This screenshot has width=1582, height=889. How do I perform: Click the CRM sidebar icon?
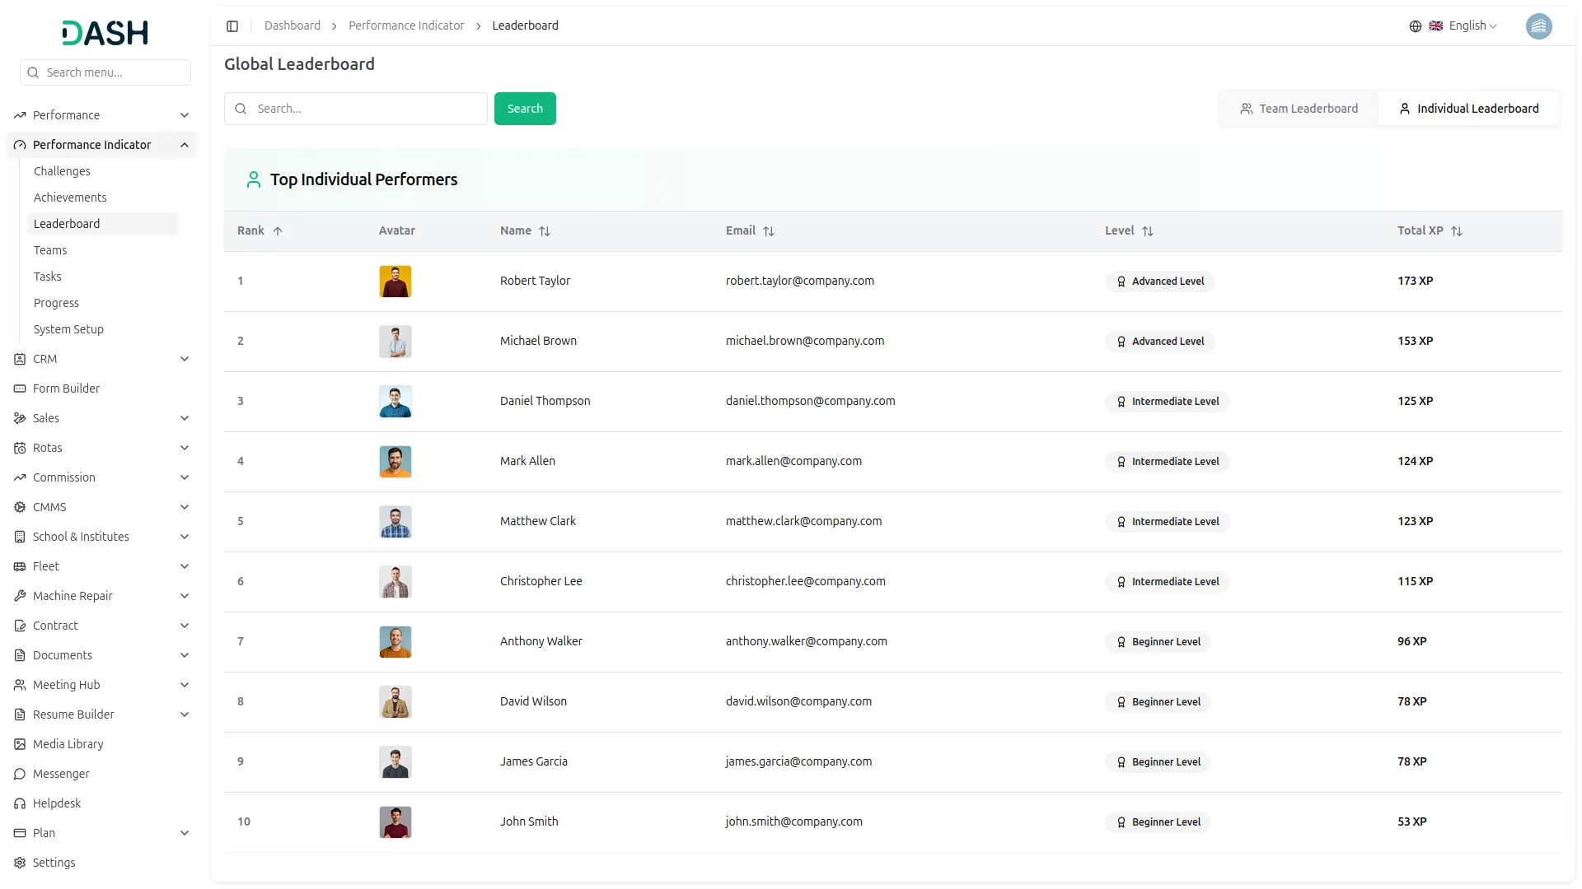[20, 359]
